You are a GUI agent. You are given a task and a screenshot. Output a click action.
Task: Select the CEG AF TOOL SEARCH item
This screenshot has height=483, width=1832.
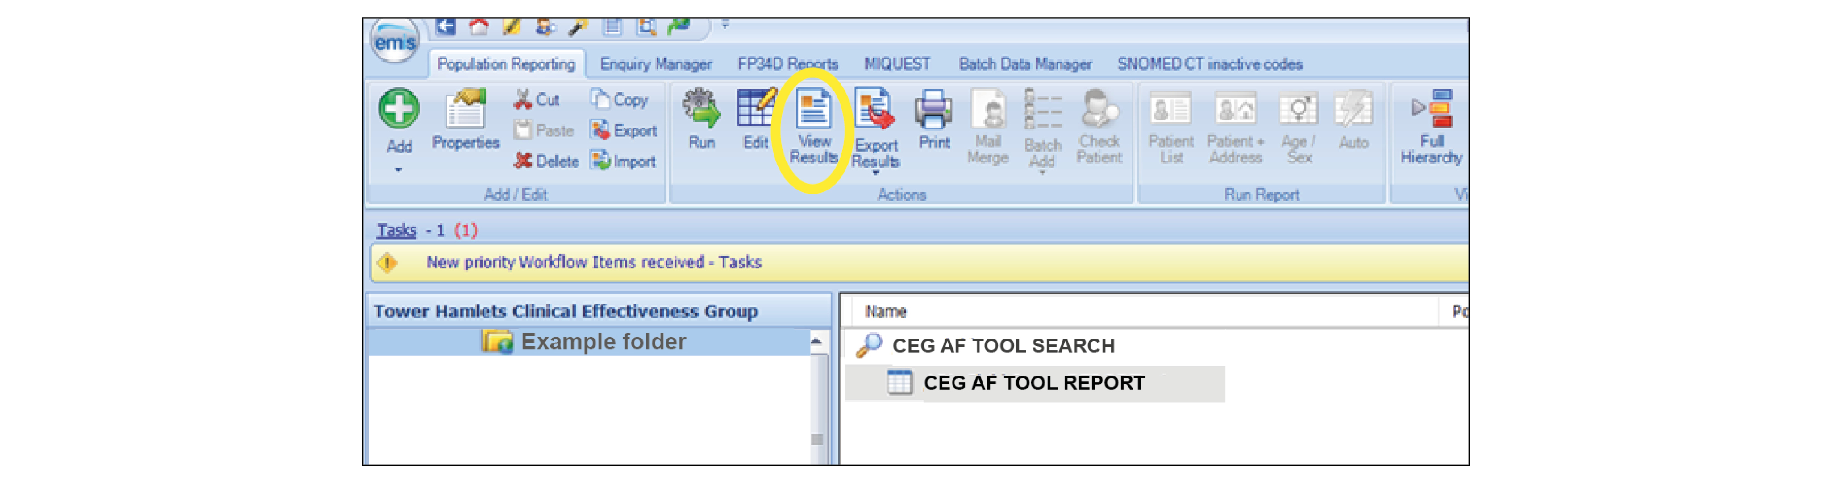[x=1003, y=346]
